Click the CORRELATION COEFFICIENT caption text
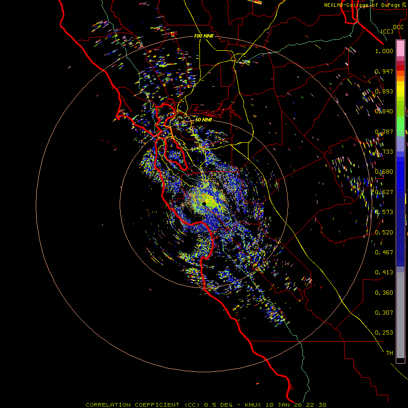The image size is (408, 408). coord(132,405)
